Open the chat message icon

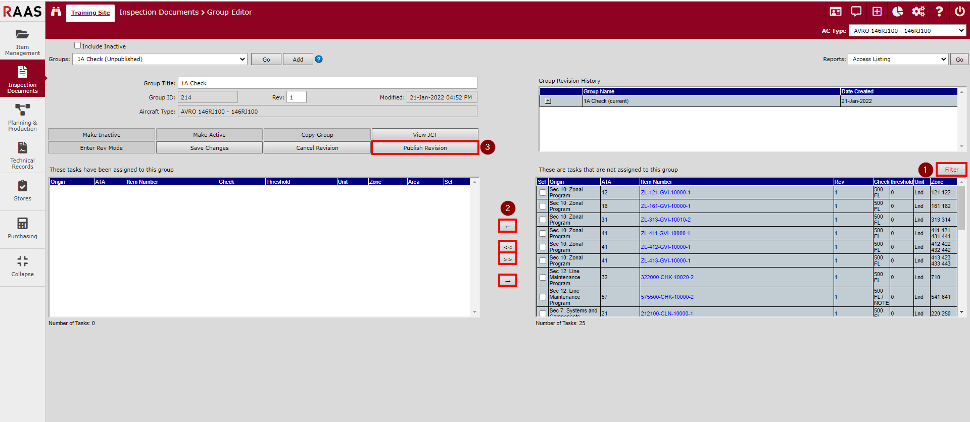coord(856,12)
